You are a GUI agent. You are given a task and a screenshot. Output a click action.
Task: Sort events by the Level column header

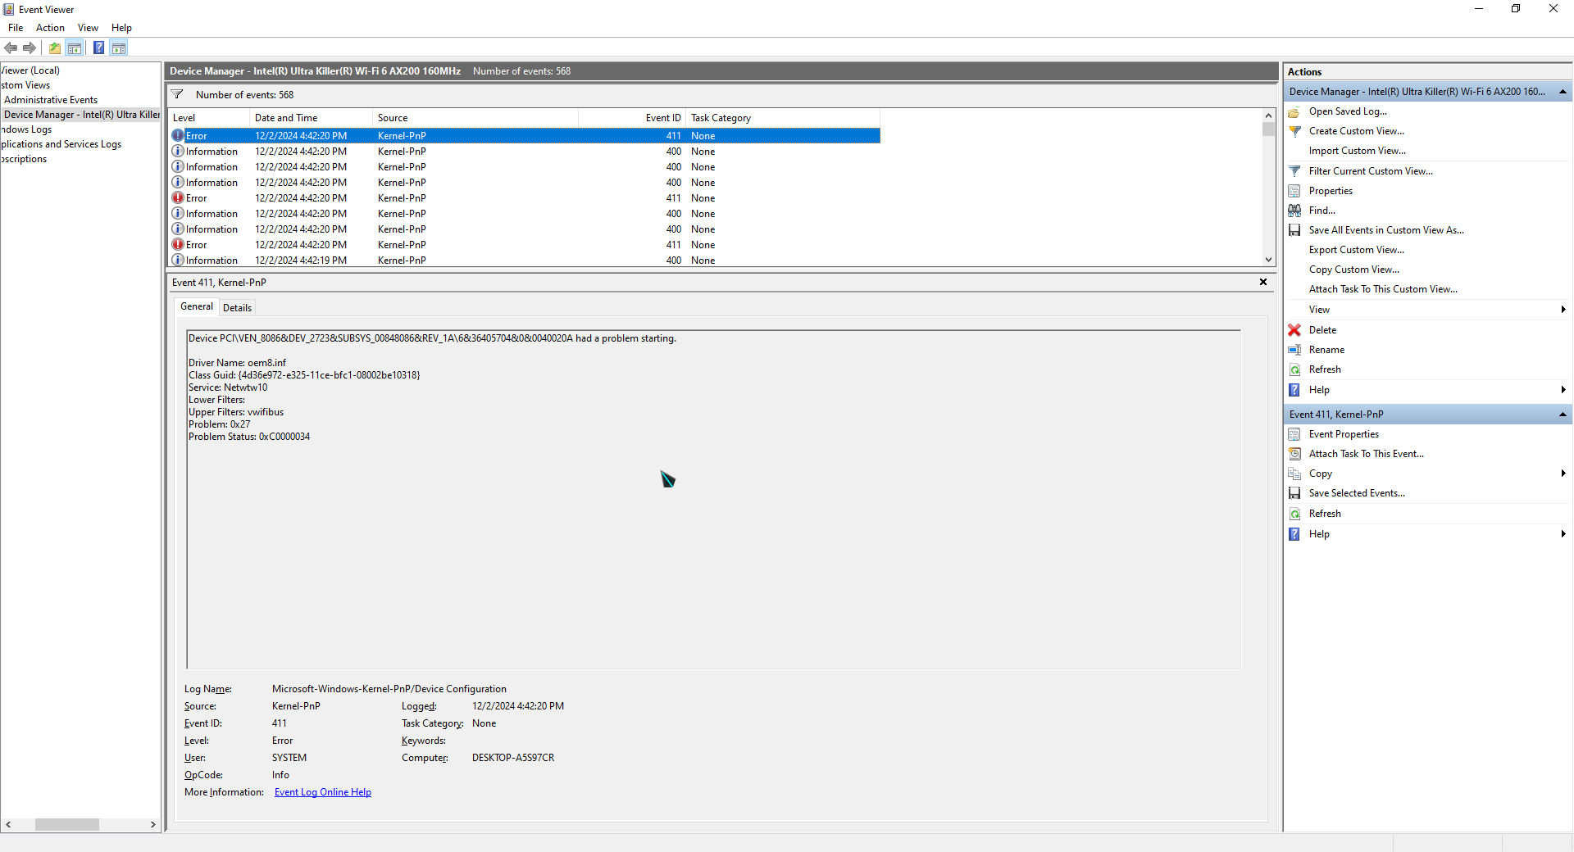point(209,118)
